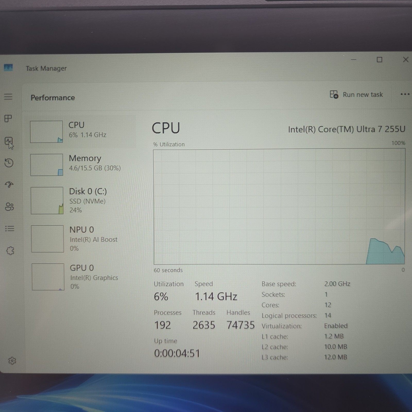
Task: Open the Services page puzzle icon
Action: coord(10,251)
